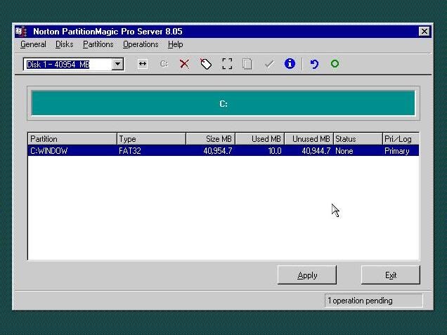Screen dimensions: 447x335
Task: Open the Disks menu
Action: (65, 44)
